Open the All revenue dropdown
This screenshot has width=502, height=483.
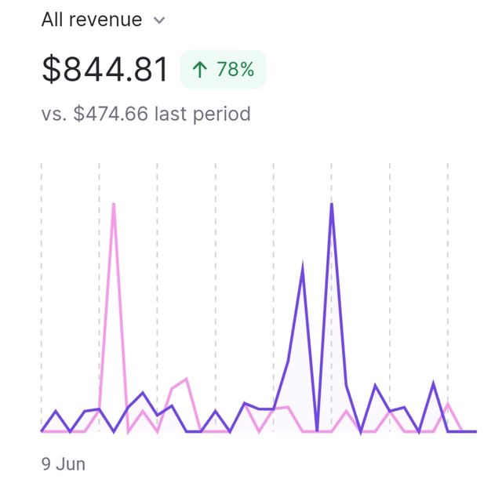point(103,20)
